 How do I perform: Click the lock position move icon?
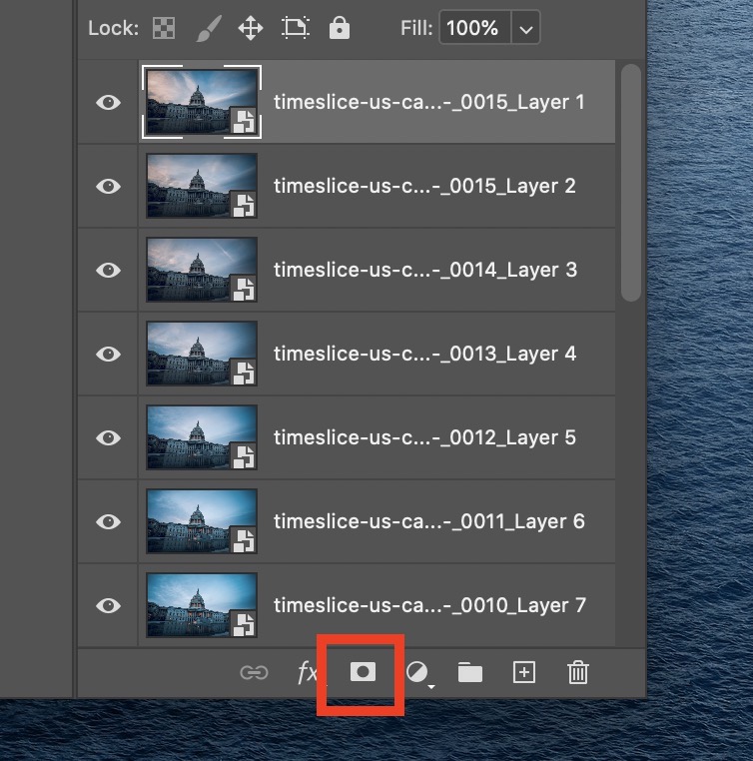[251, 28]
